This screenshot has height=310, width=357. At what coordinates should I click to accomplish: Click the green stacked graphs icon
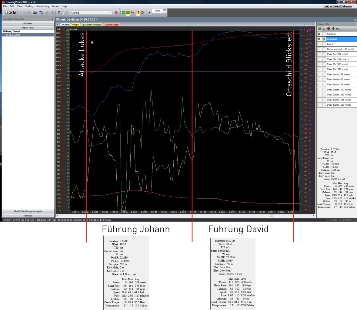click(124, 12)
